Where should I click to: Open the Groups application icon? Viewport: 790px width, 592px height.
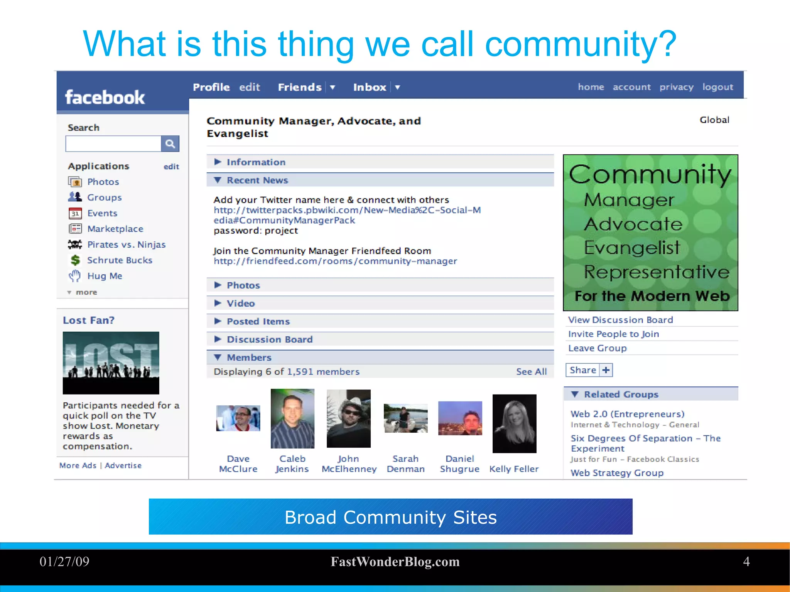click(x=75, y=197)
